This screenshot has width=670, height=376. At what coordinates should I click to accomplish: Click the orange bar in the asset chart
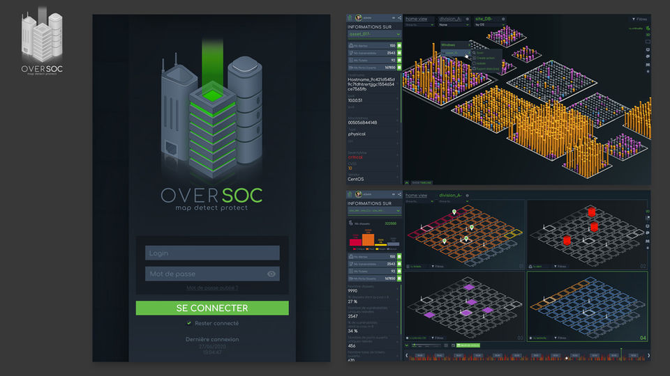point(368,239)
